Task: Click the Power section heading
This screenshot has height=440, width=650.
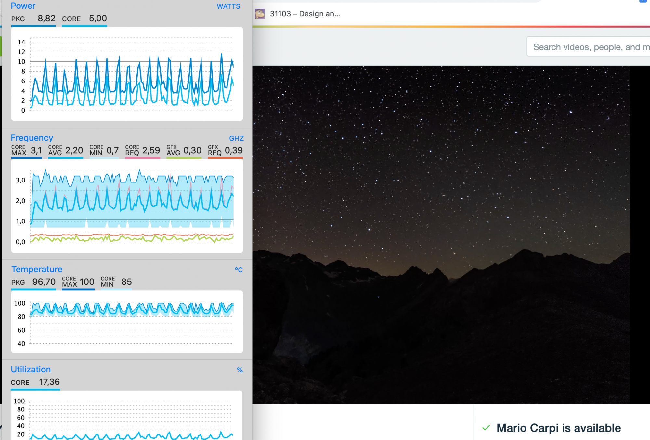Action: (x=23, y=6)
